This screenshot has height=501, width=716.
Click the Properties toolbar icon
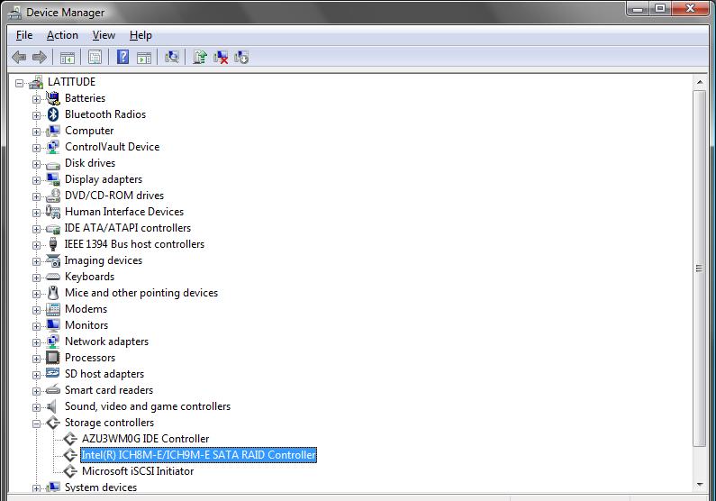pos(95,57)
